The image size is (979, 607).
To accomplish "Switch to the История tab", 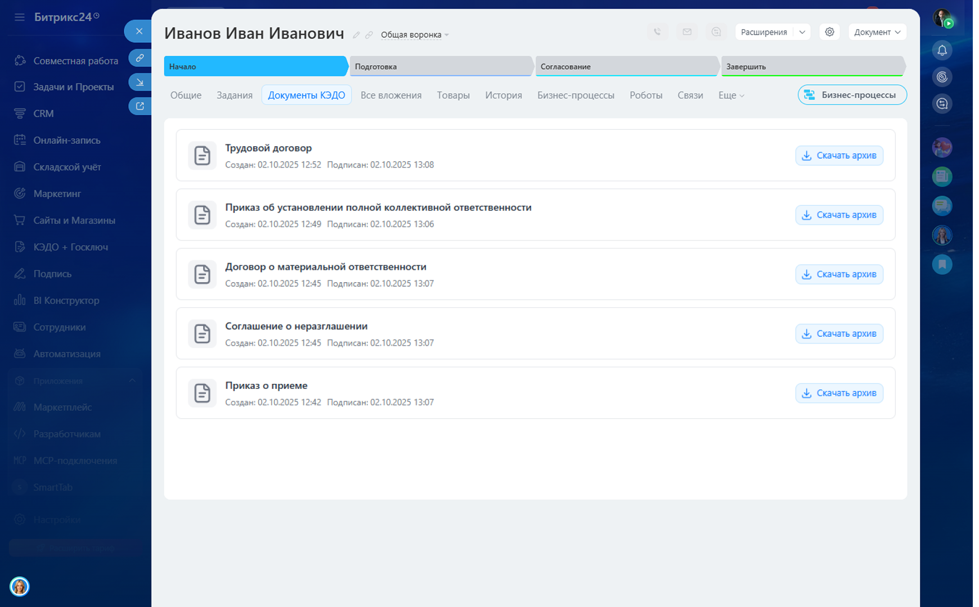I will tap(503, 96).
